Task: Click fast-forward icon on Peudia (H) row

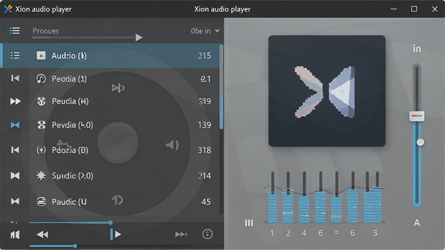Action: (15, 101)
